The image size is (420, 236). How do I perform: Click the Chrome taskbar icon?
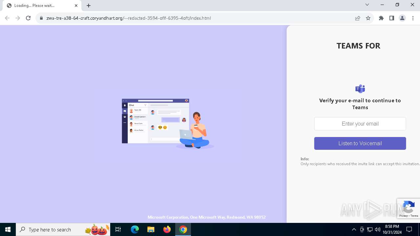coord(183,229)
